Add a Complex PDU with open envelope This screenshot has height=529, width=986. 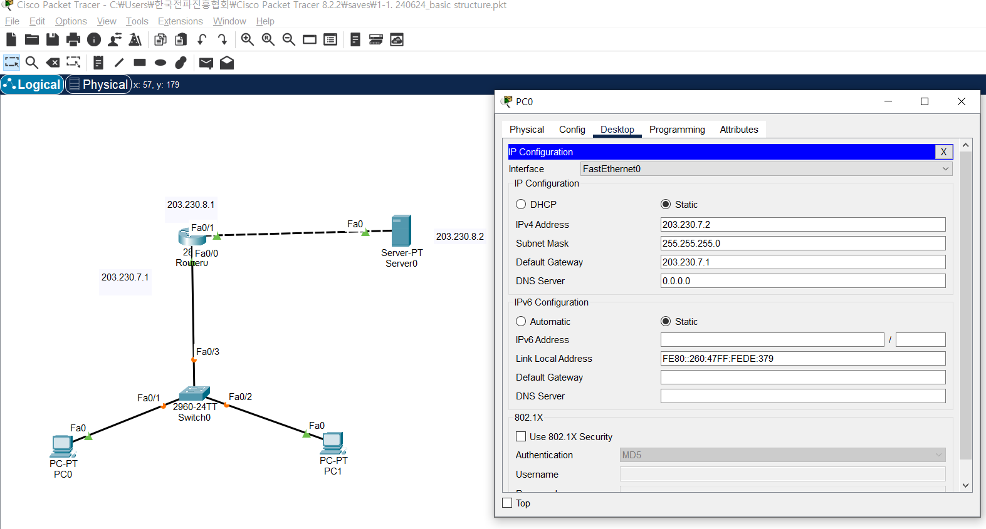pyautogui.click(x=227, y=63)
